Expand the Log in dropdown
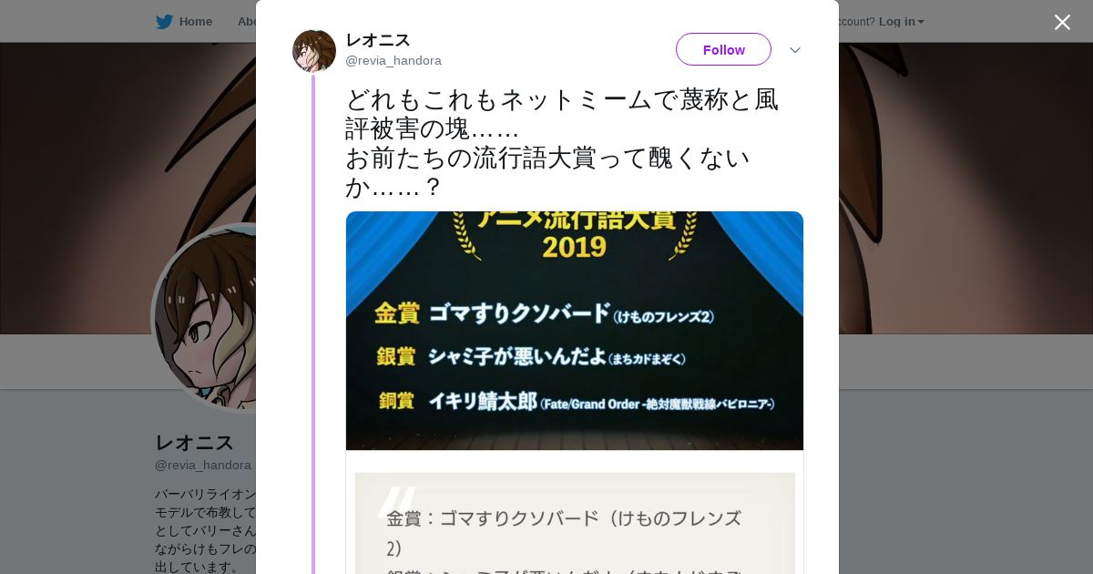 point(901,21)
